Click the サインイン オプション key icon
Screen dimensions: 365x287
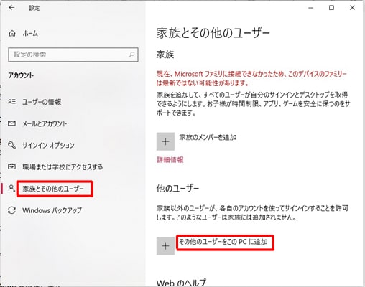click(11, 145)
